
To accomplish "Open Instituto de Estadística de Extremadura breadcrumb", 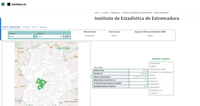I will point(137,13).
